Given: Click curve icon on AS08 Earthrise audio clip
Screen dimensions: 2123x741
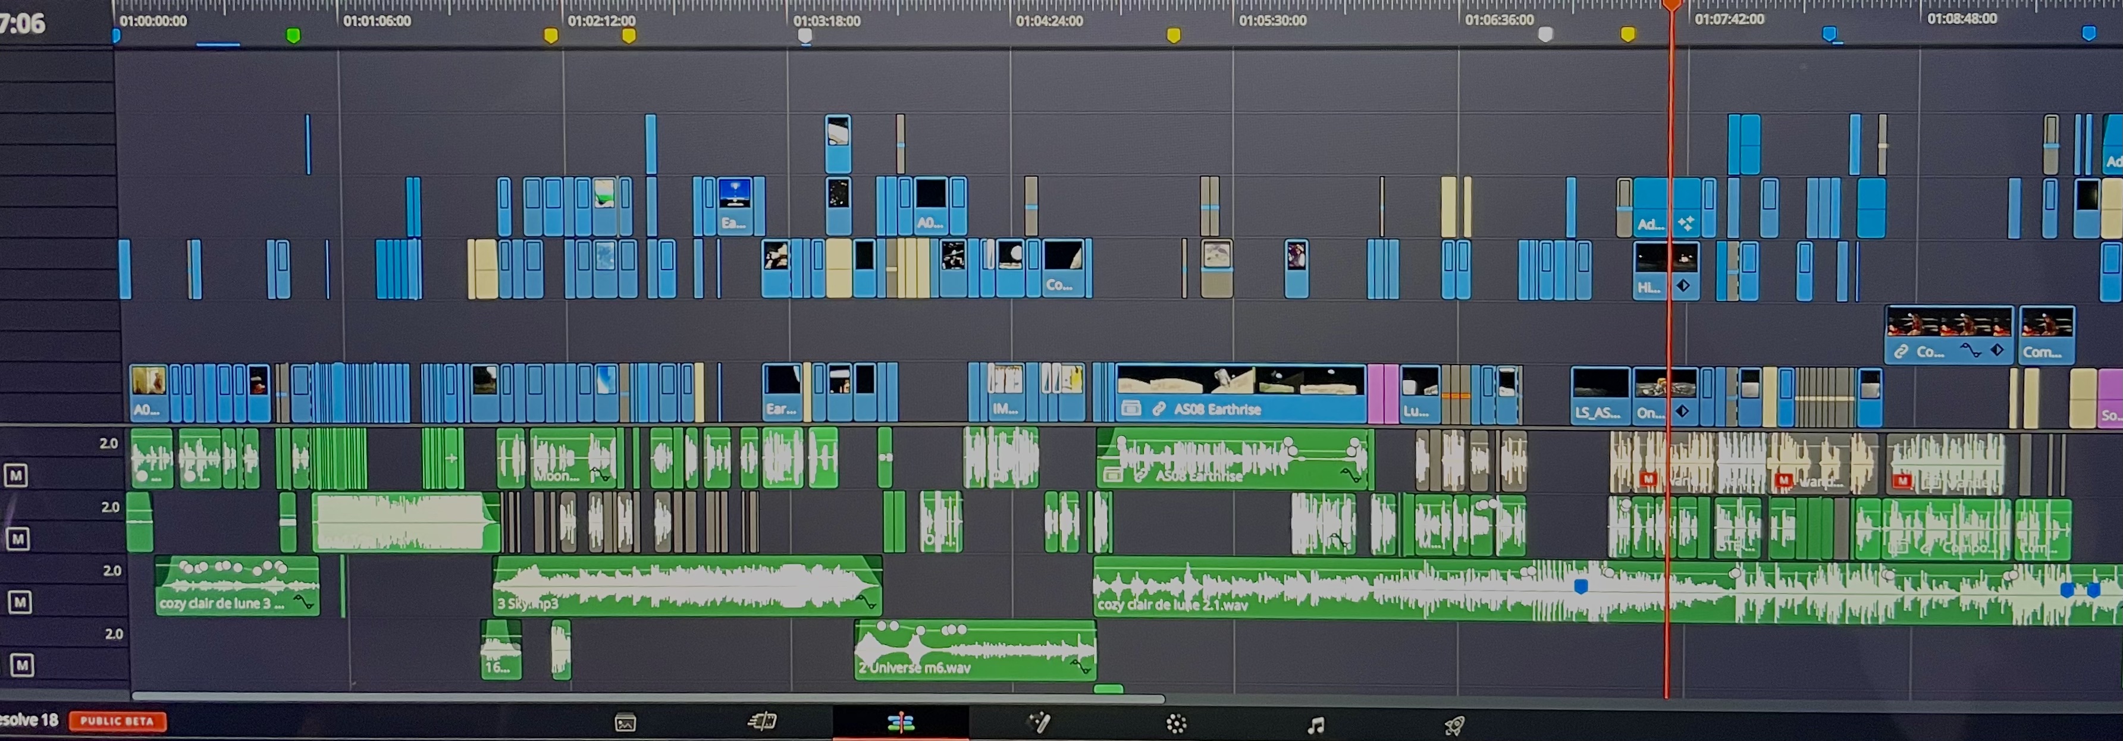Looking at the screenshot, I should [x=1351, y=476].
